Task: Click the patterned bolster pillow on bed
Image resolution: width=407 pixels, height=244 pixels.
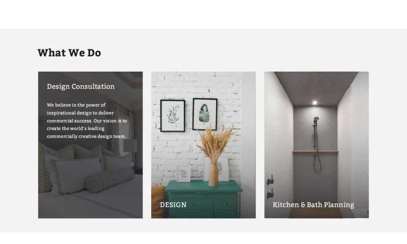Action: click(110, 179)
